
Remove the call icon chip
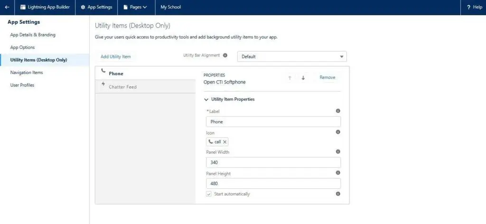pyautogui.click(x=225, y=142)
